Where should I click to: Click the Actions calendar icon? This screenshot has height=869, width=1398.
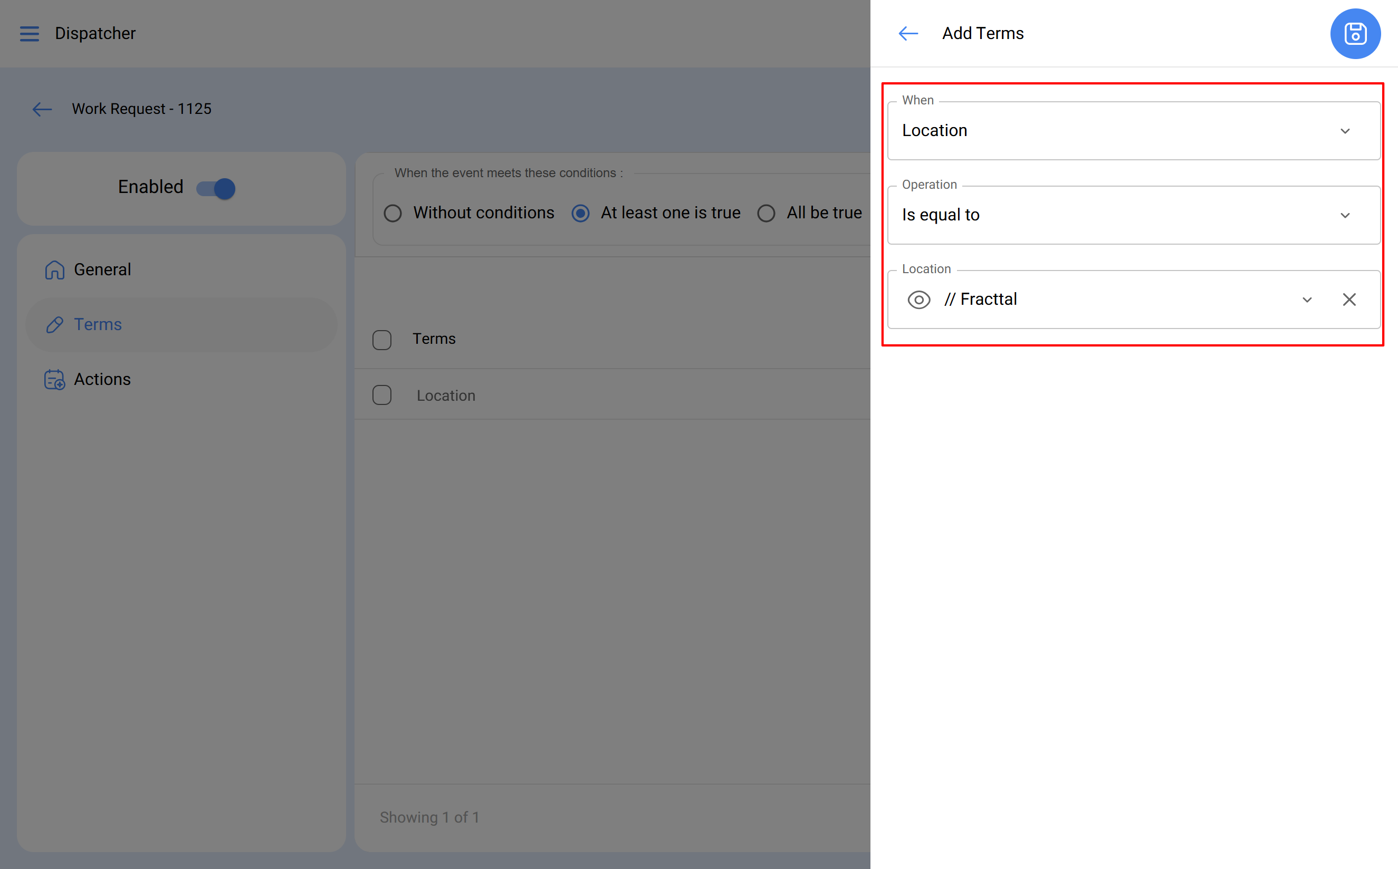[x=55, y=379]
